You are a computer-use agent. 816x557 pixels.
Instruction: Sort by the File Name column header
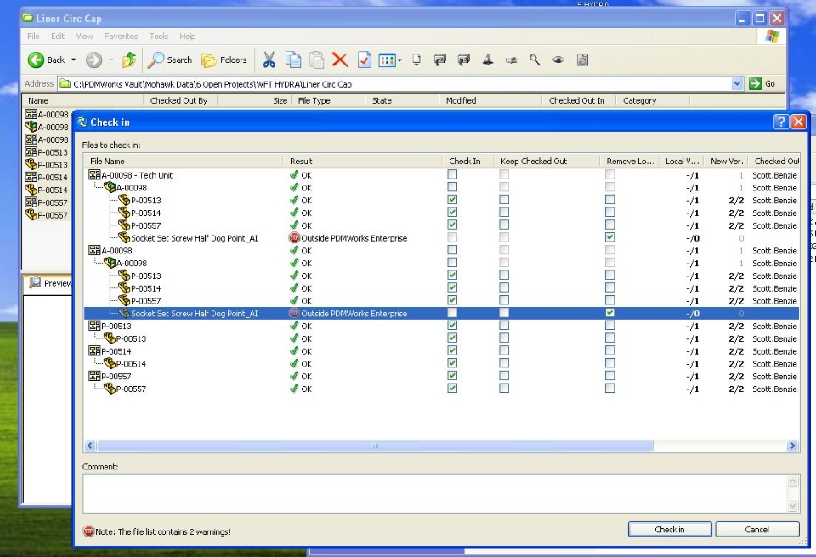(184, 161)
